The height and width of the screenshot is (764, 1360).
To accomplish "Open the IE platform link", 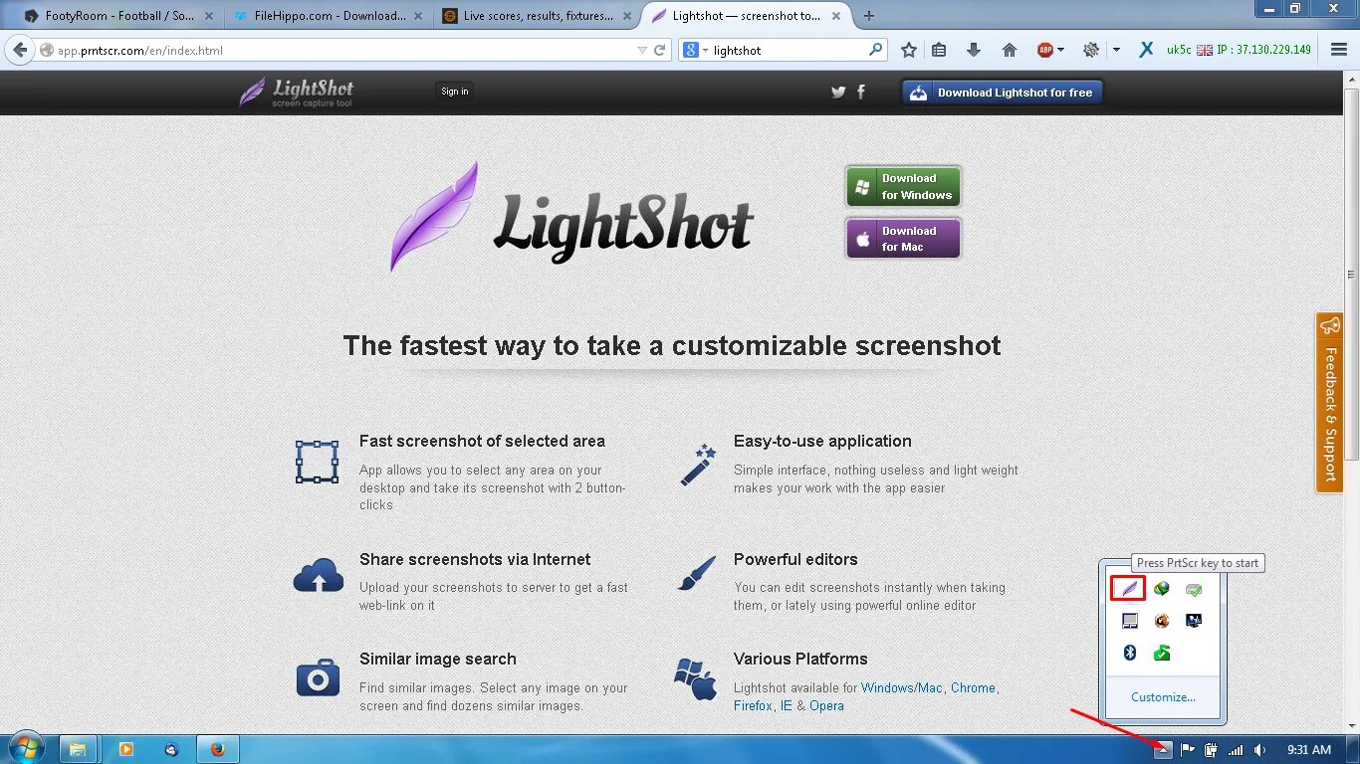I will tap(787, 705).
